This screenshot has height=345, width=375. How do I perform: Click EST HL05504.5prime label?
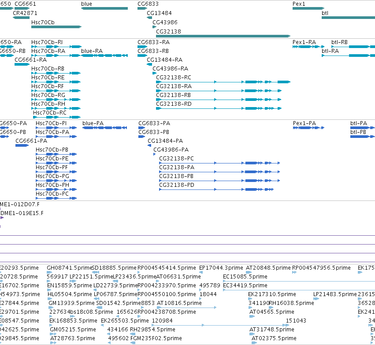70,294
